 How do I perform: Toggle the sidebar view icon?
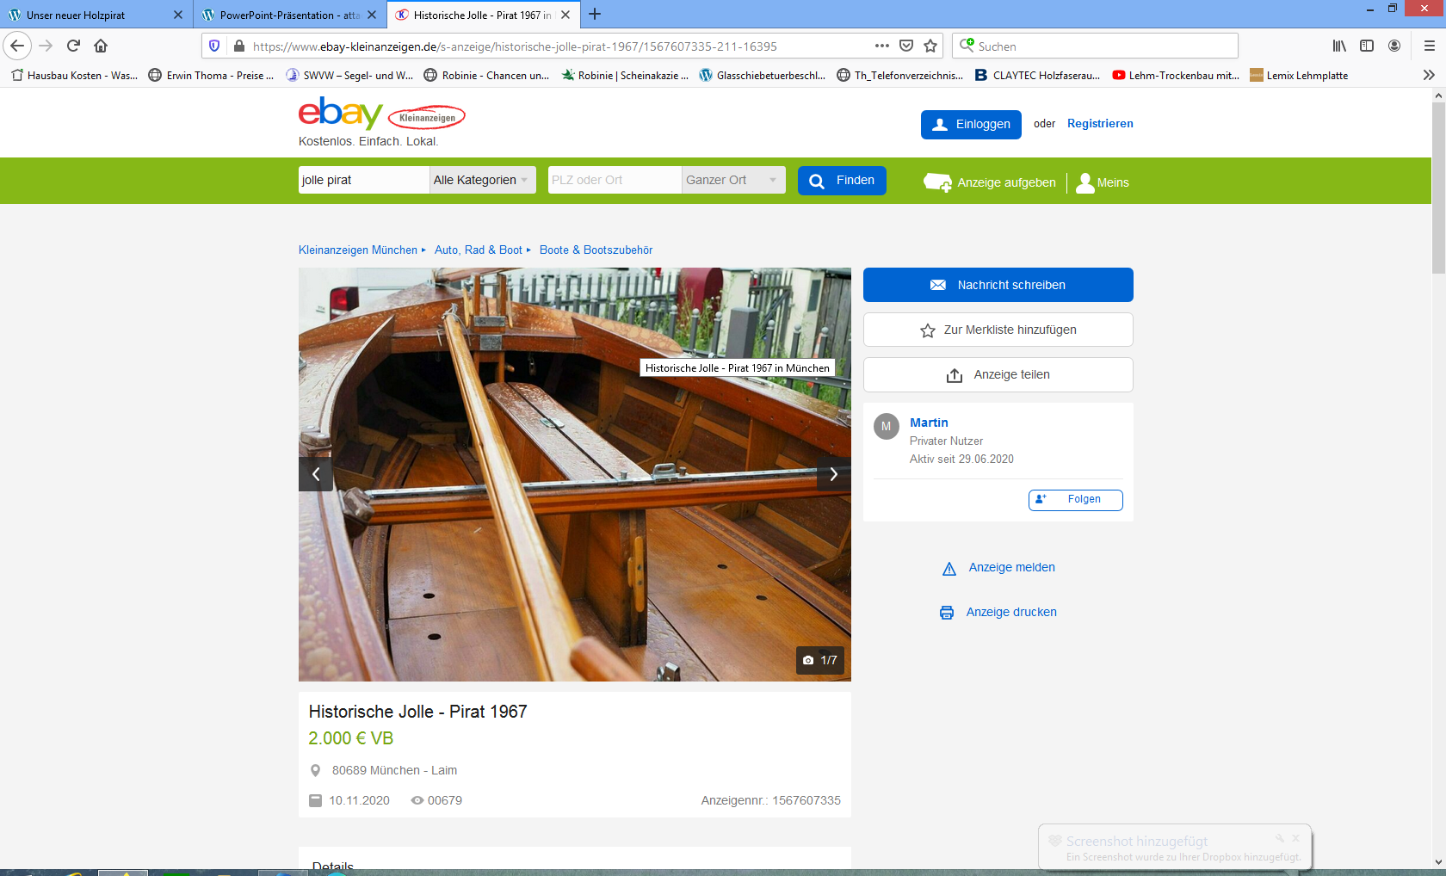1367,46
